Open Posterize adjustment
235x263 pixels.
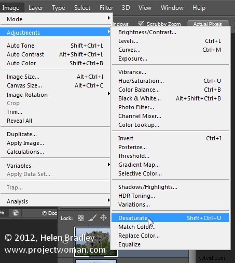[x=170, y=147]
